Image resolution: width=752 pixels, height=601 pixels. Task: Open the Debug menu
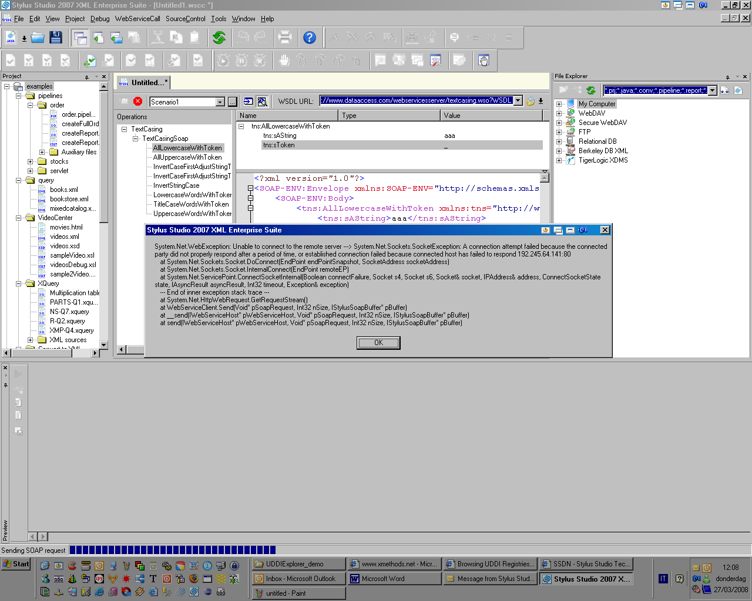pyautogui.click(x=100, y=19)
